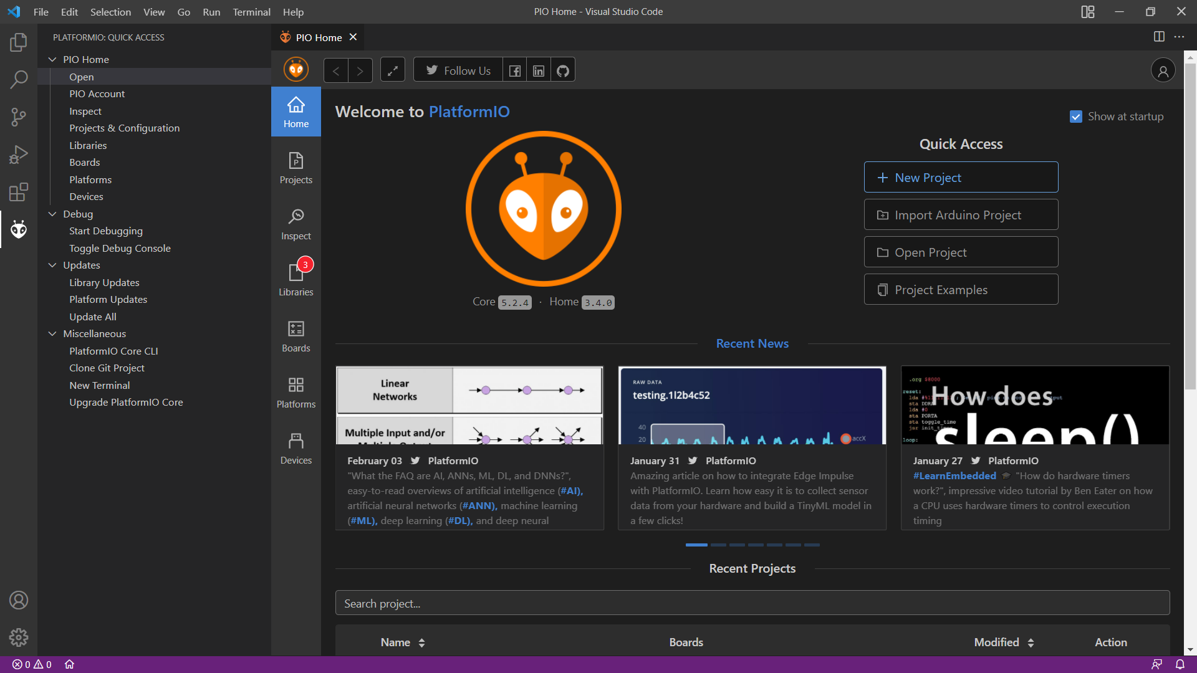Select the PlatformIO alien icon in activity bar
The image size is (1197, 673).
19,229
